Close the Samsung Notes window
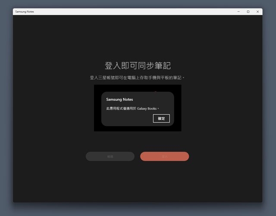This screenshot has height=216, width=276. 258,12
